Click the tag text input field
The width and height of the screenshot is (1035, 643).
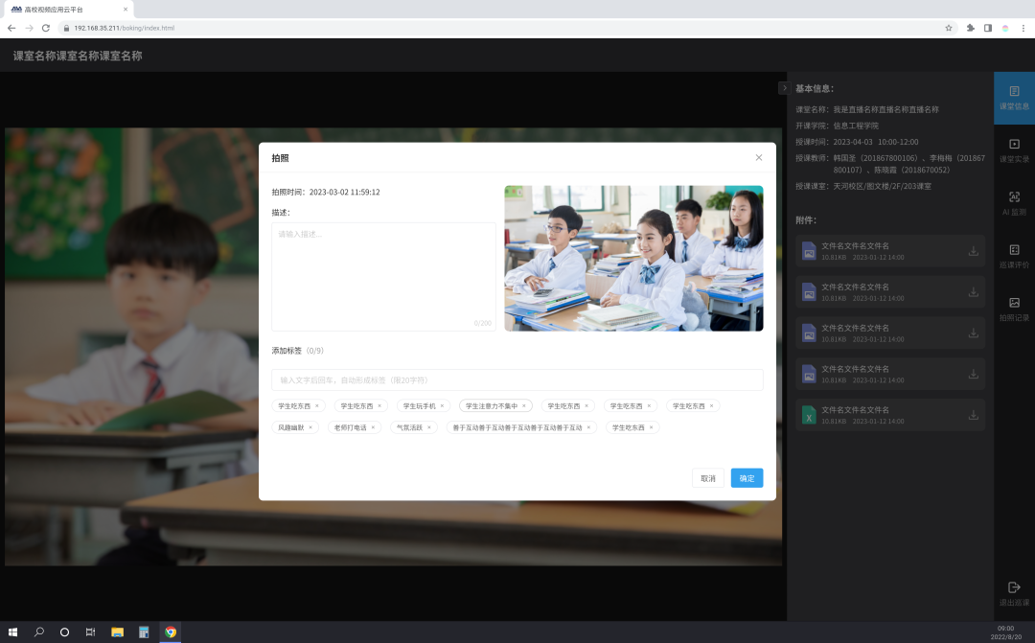[517, 379]
